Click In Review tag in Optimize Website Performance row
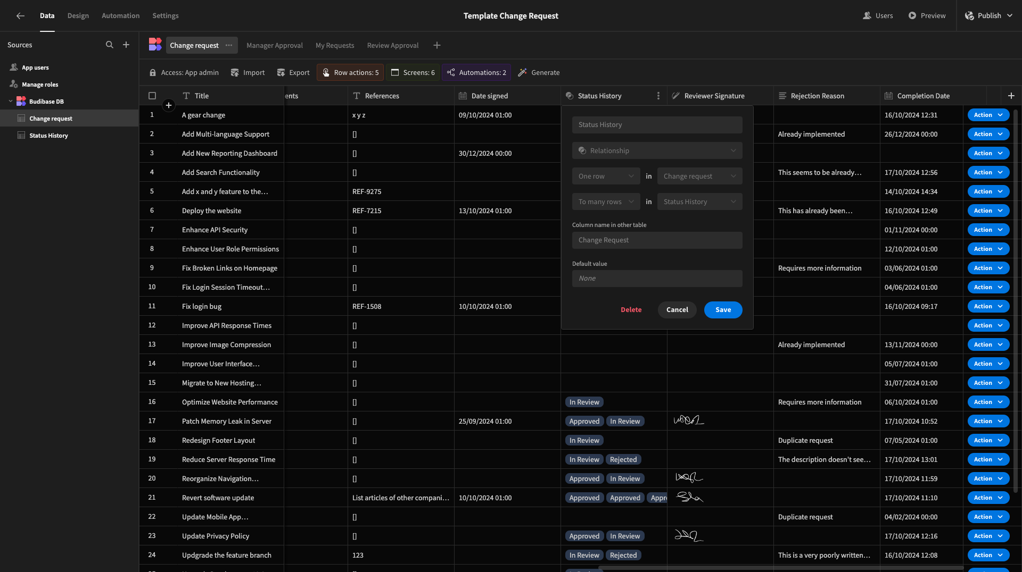1022x572 pixels. coord(584,402)
